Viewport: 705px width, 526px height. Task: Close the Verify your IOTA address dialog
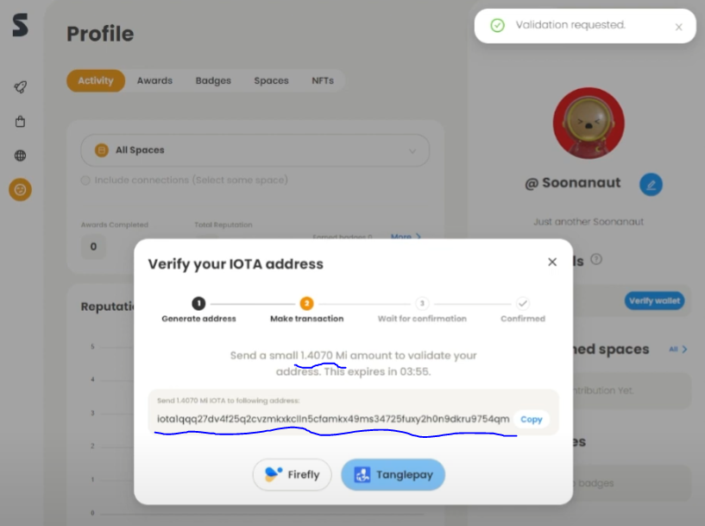point(552,263)
